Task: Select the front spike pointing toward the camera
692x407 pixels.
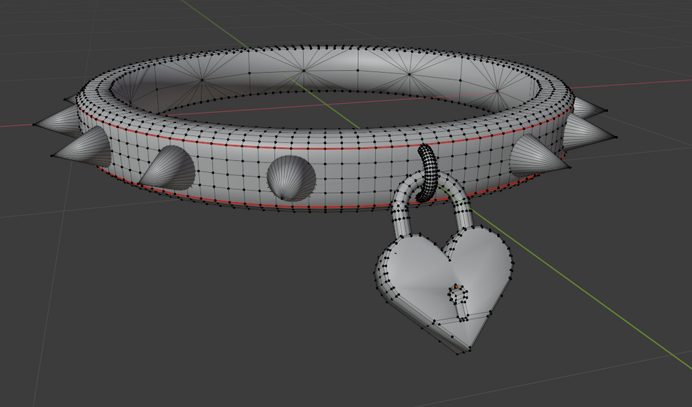Action: point(291,178)
